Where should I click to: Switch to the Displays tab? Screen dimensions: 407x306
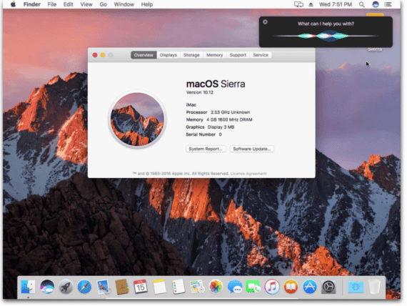(169, 55)
